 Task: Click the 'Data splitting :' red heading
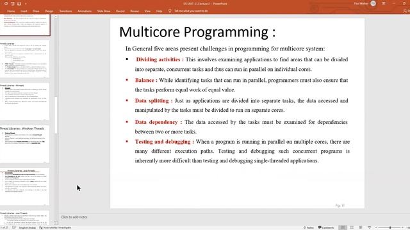154,101
